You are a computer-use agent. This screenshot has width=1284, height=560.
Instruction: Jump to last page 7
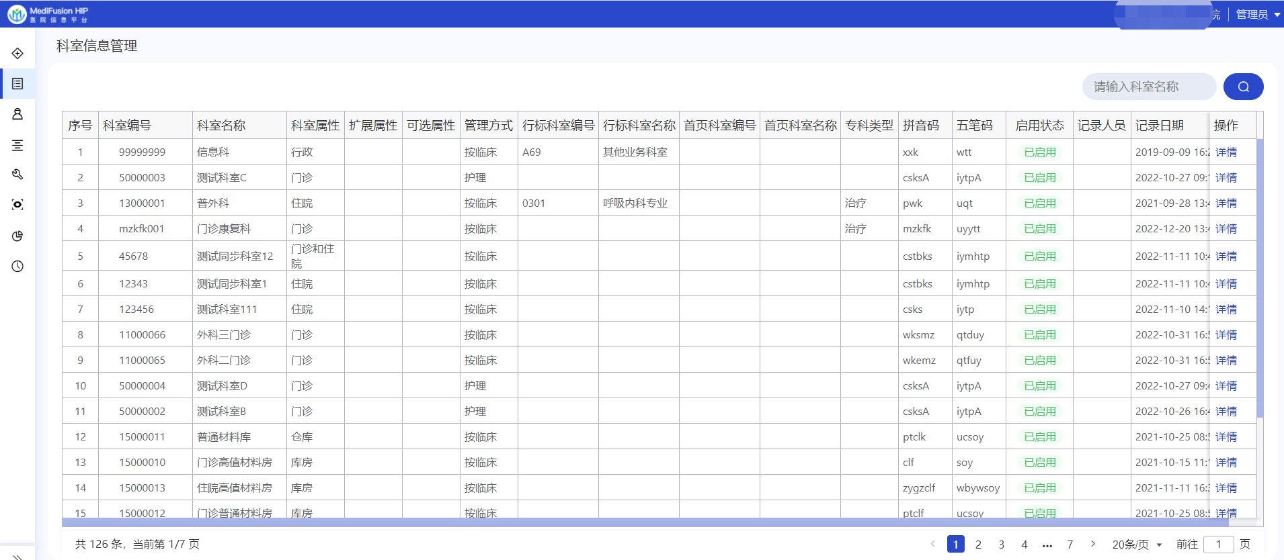tap(1070, 545)
